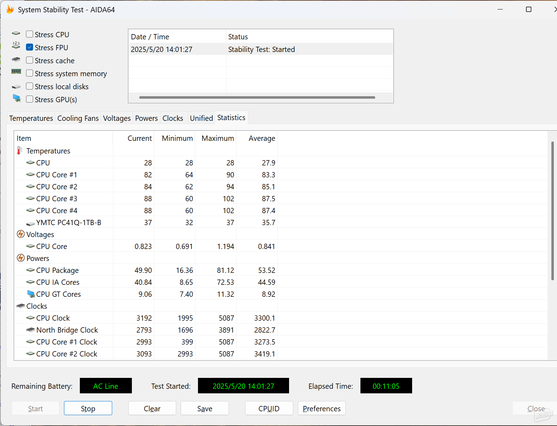Enable Stress local disks checkbox
The width and height of the screenshot is (557, 426).
(30, 86)
